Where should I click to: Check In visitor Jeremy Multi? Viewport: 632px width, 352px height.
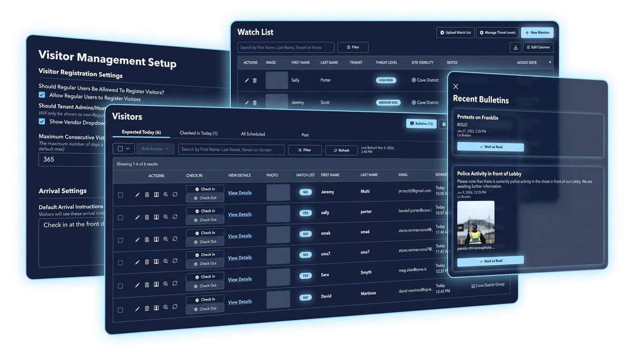click(205, 189)
